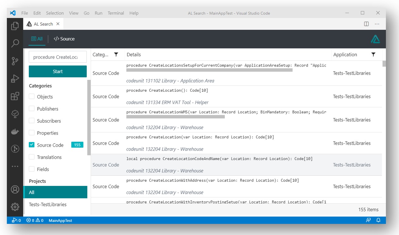Image resolution: width=399 pixels, height=235 pixels.
Task: Open the Run menu
Action: click(x=99, y=13)
